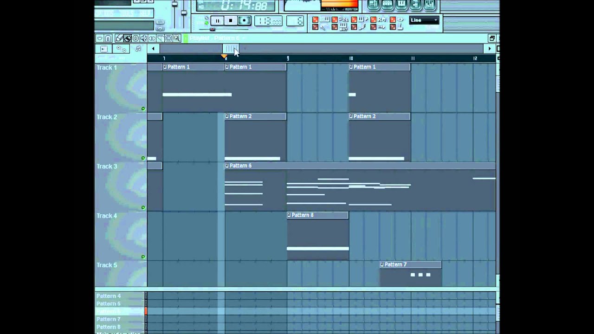The width and height of the screenshot is (594, 334).
Task: Click the play-arrow icon below the playlist toolbar
Action: click(103, 49)
